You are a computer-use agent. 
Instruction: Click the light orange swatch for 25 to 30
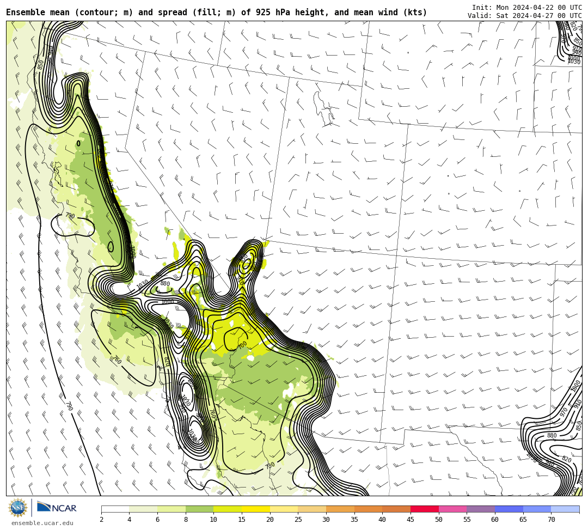pyautogui.click(x=312, y=509)
